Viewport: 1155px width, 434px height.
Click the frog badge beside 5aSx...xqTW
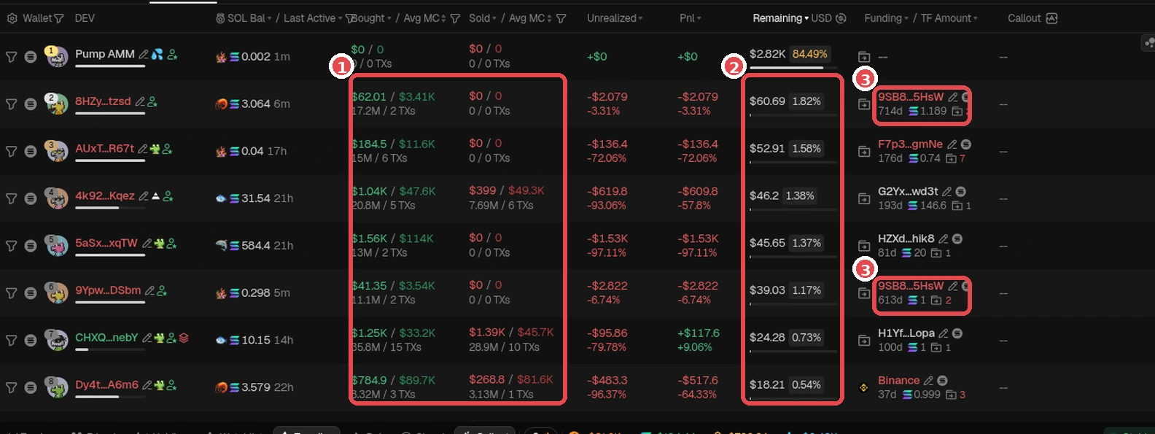[160, 244]
